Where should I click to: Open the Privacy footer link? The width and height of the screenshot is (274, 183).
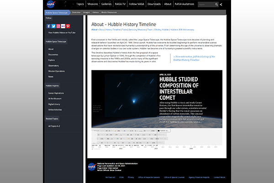(131, 178)
